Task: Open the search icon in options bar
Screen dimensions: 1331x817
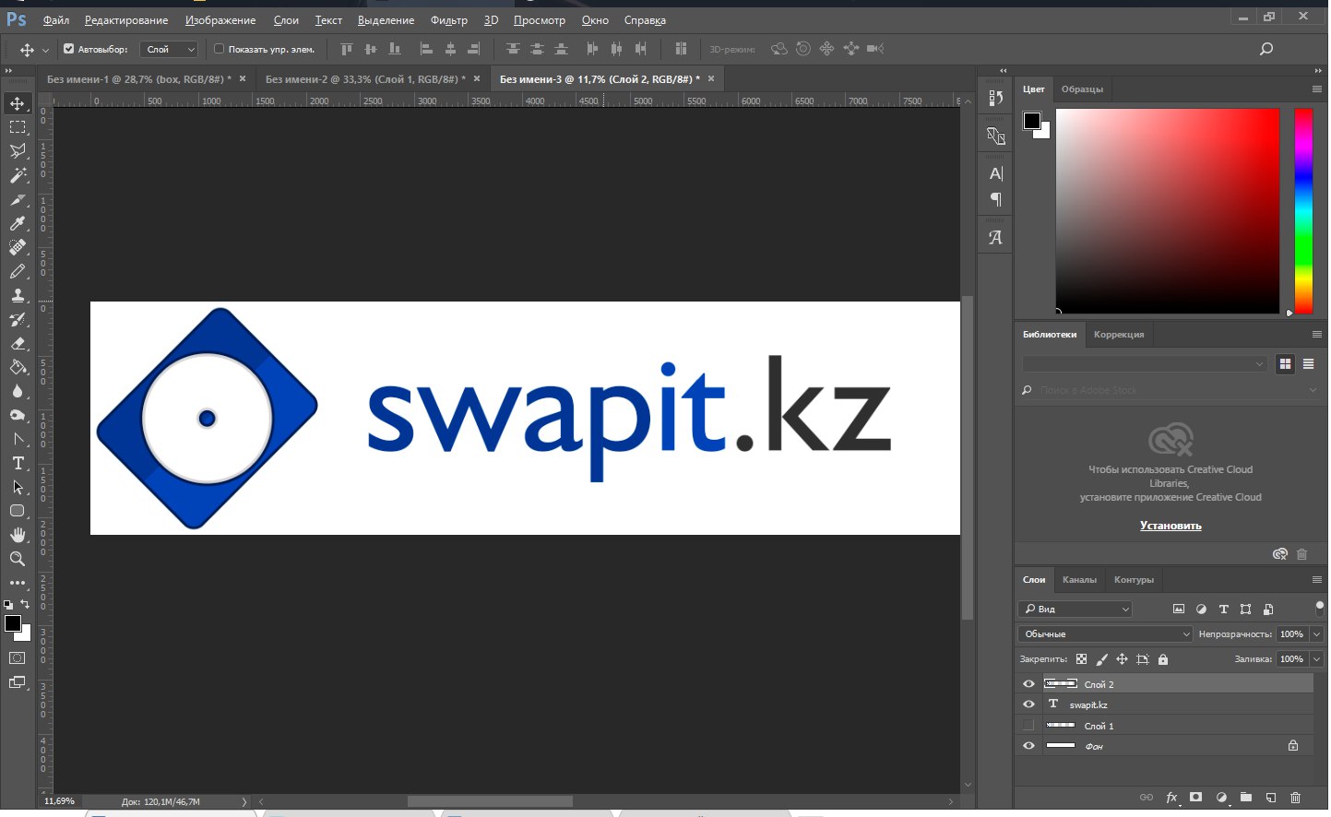Action: 1266,49
